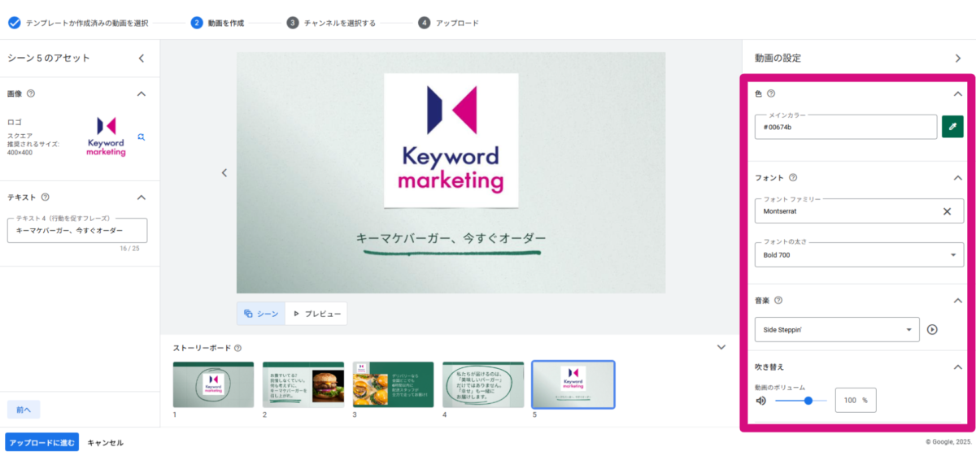This screenshot has height=460, width=976.
Task: Collapse the ストーリーボード section
Action: 721,347
